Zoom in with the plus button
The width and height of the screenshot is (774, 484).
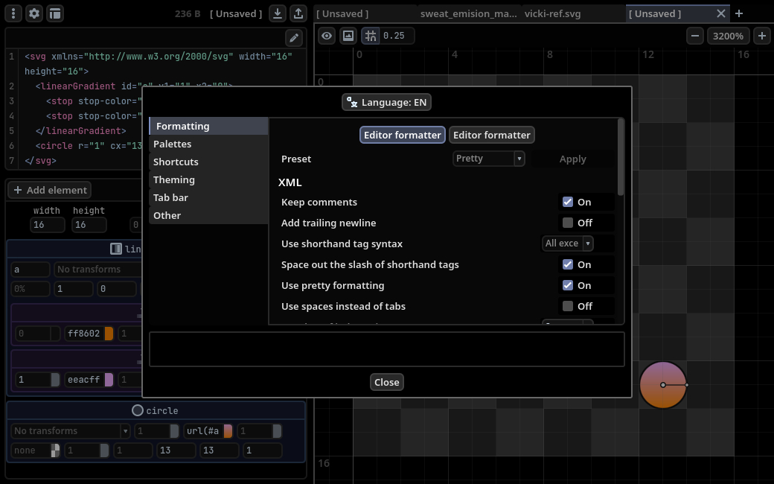(761, 36)
